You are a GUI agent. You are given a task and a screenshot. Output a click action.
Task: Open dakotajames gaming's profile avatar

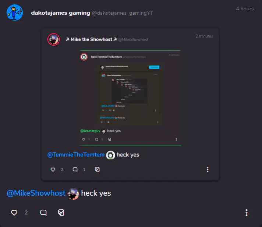15,13
